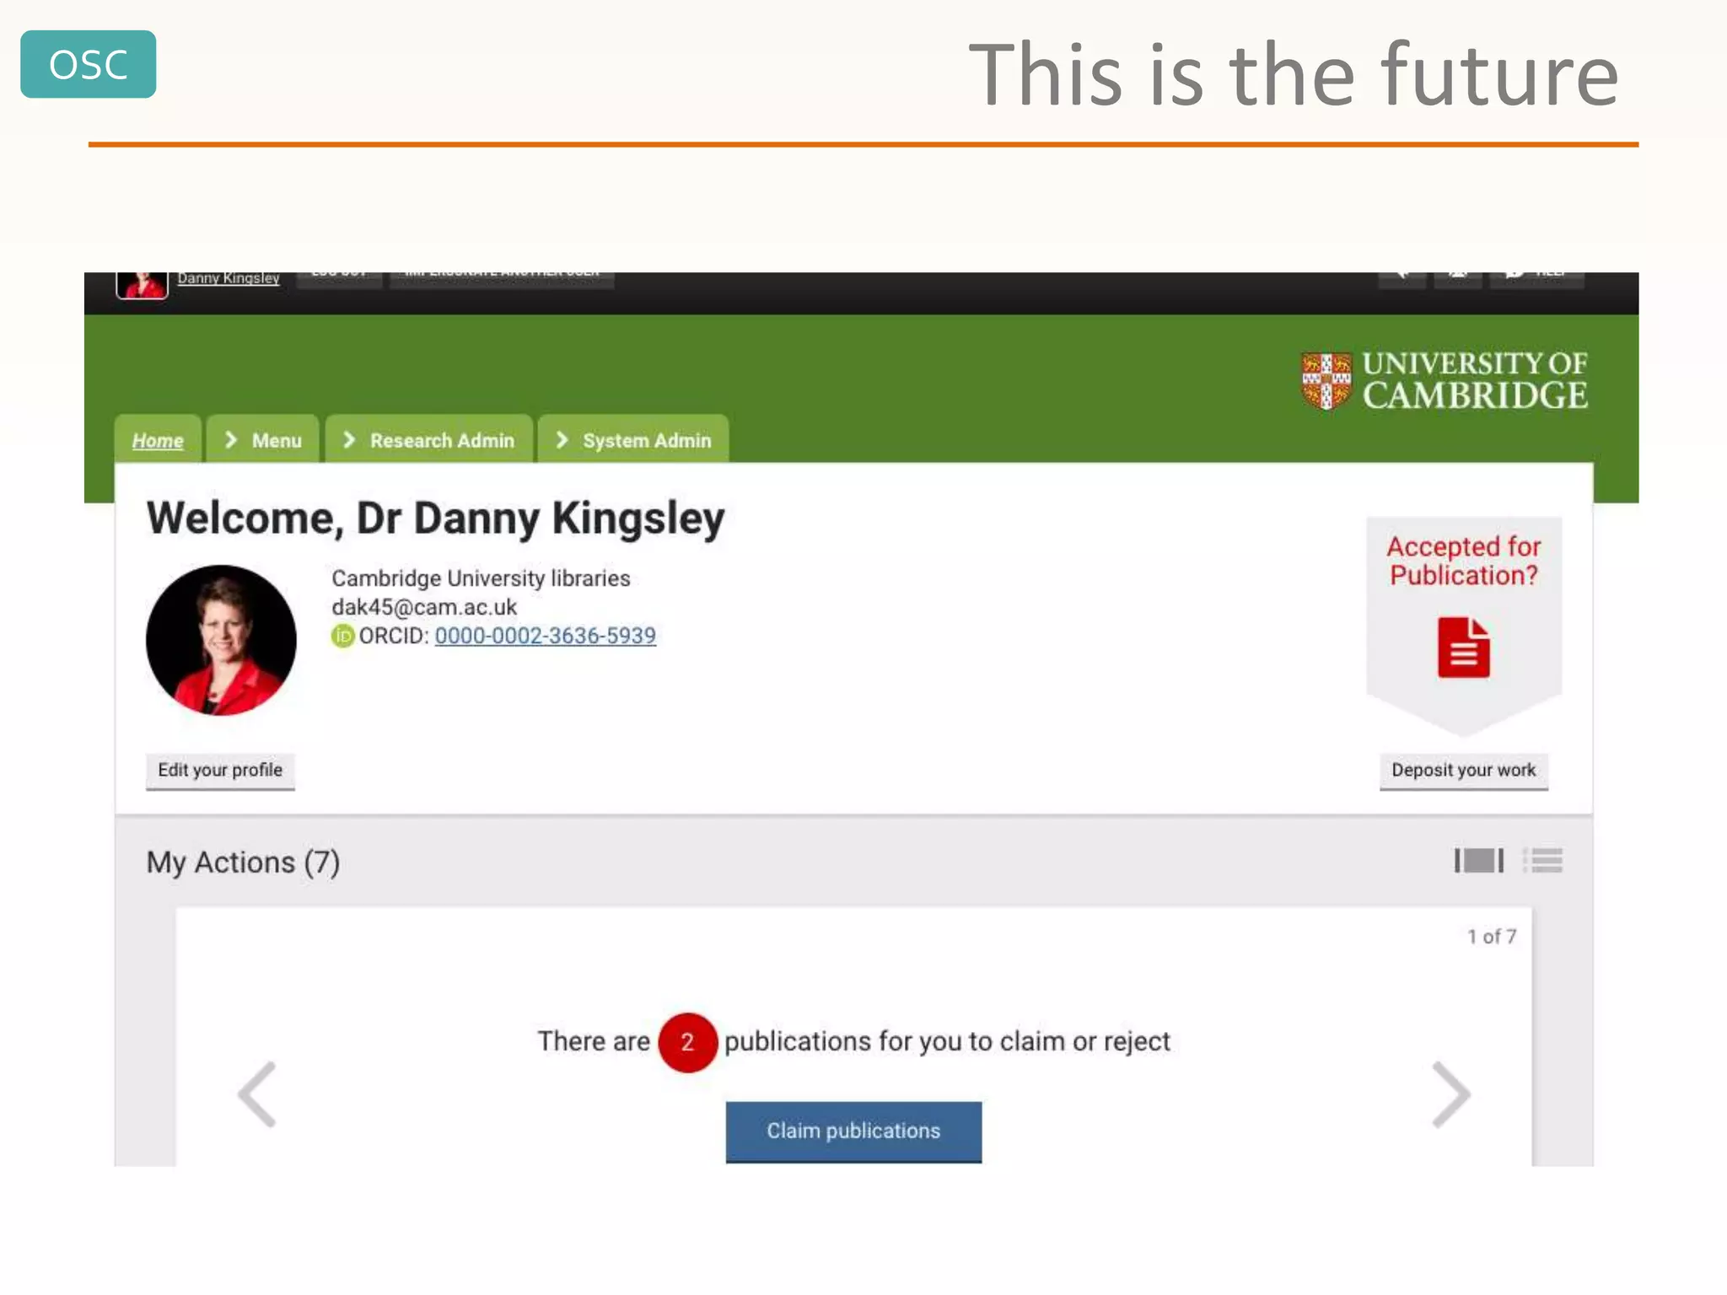Go to previous action arrow
Screen dimensions: 1727x1295
click(x=257, y=1093)
